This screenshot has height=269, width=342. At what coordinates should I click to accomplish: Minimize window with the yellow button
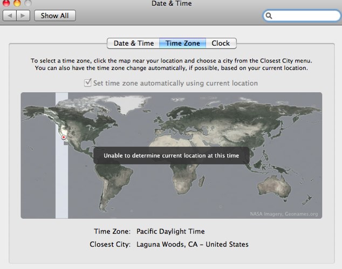click(x=17, y=3)
